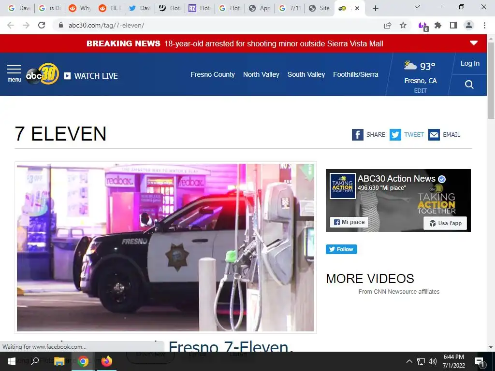Open taskbar clock showing 6:44 PM
Image resolution: width=495 pixels, height=371 pixels.
(453, 361)
